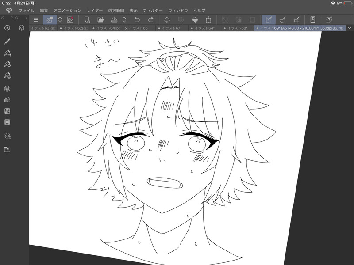
Task: Open the color mixing droplets icon
Action: coord(7,100)
